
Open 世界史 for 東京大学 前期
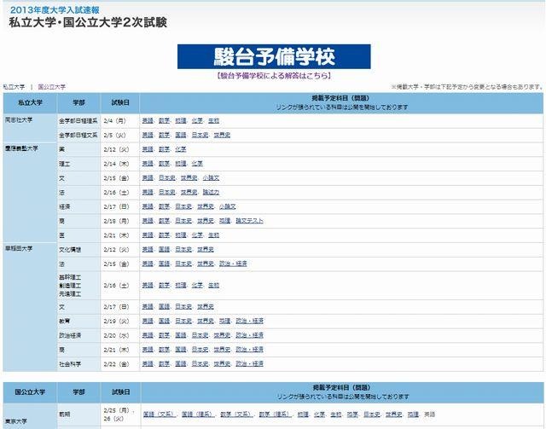394,414
